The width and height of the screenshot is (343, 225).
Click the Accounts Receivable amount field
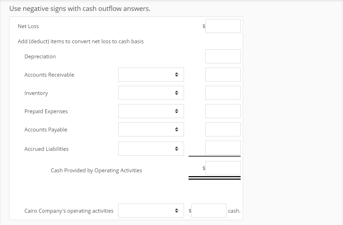click(x=223, y=75)
